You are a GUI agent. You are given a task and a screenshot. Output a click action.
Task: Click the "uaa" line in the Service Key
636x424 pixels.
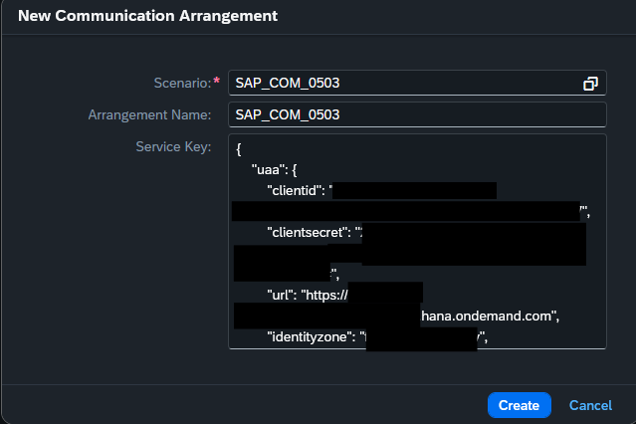tap(274, 169)
